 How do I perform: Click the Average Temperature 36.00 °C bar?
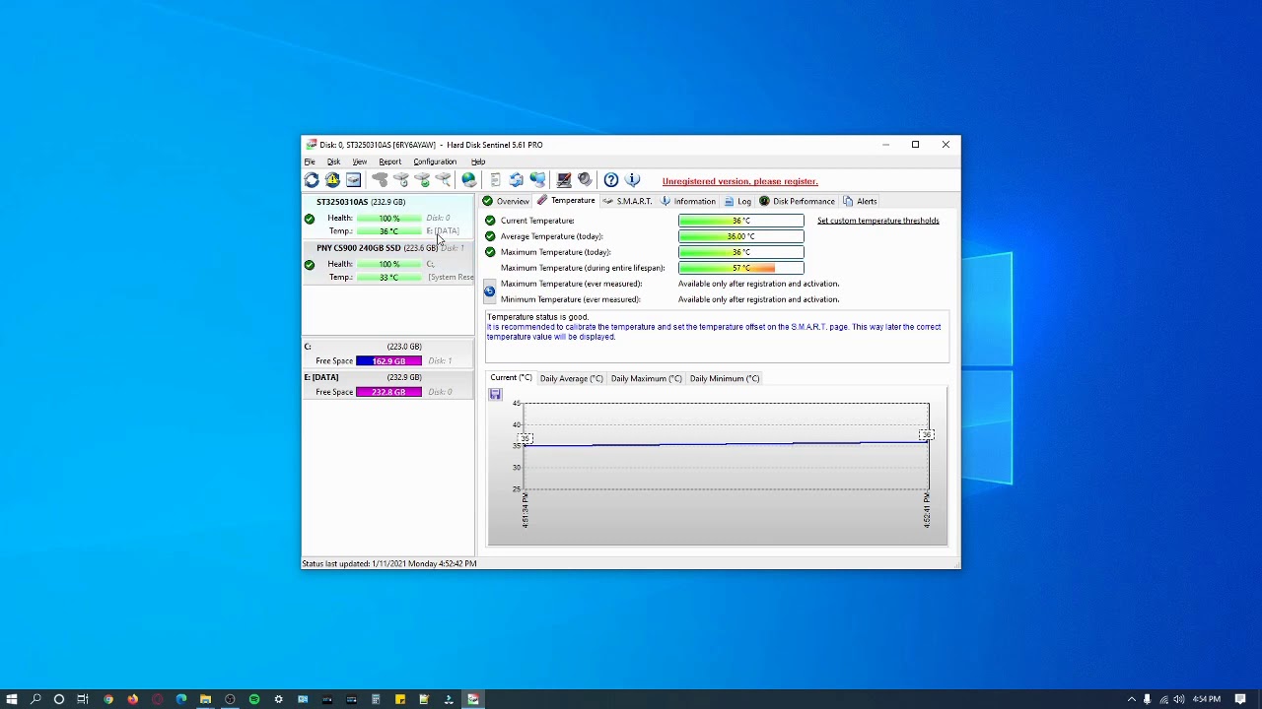coord(740,236)
